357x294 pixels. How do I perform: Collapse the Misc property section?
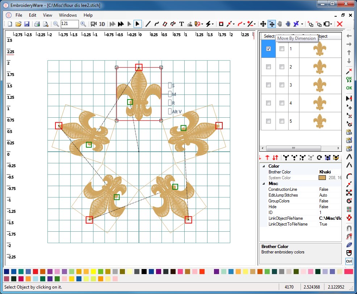click(x=264, y=184)
